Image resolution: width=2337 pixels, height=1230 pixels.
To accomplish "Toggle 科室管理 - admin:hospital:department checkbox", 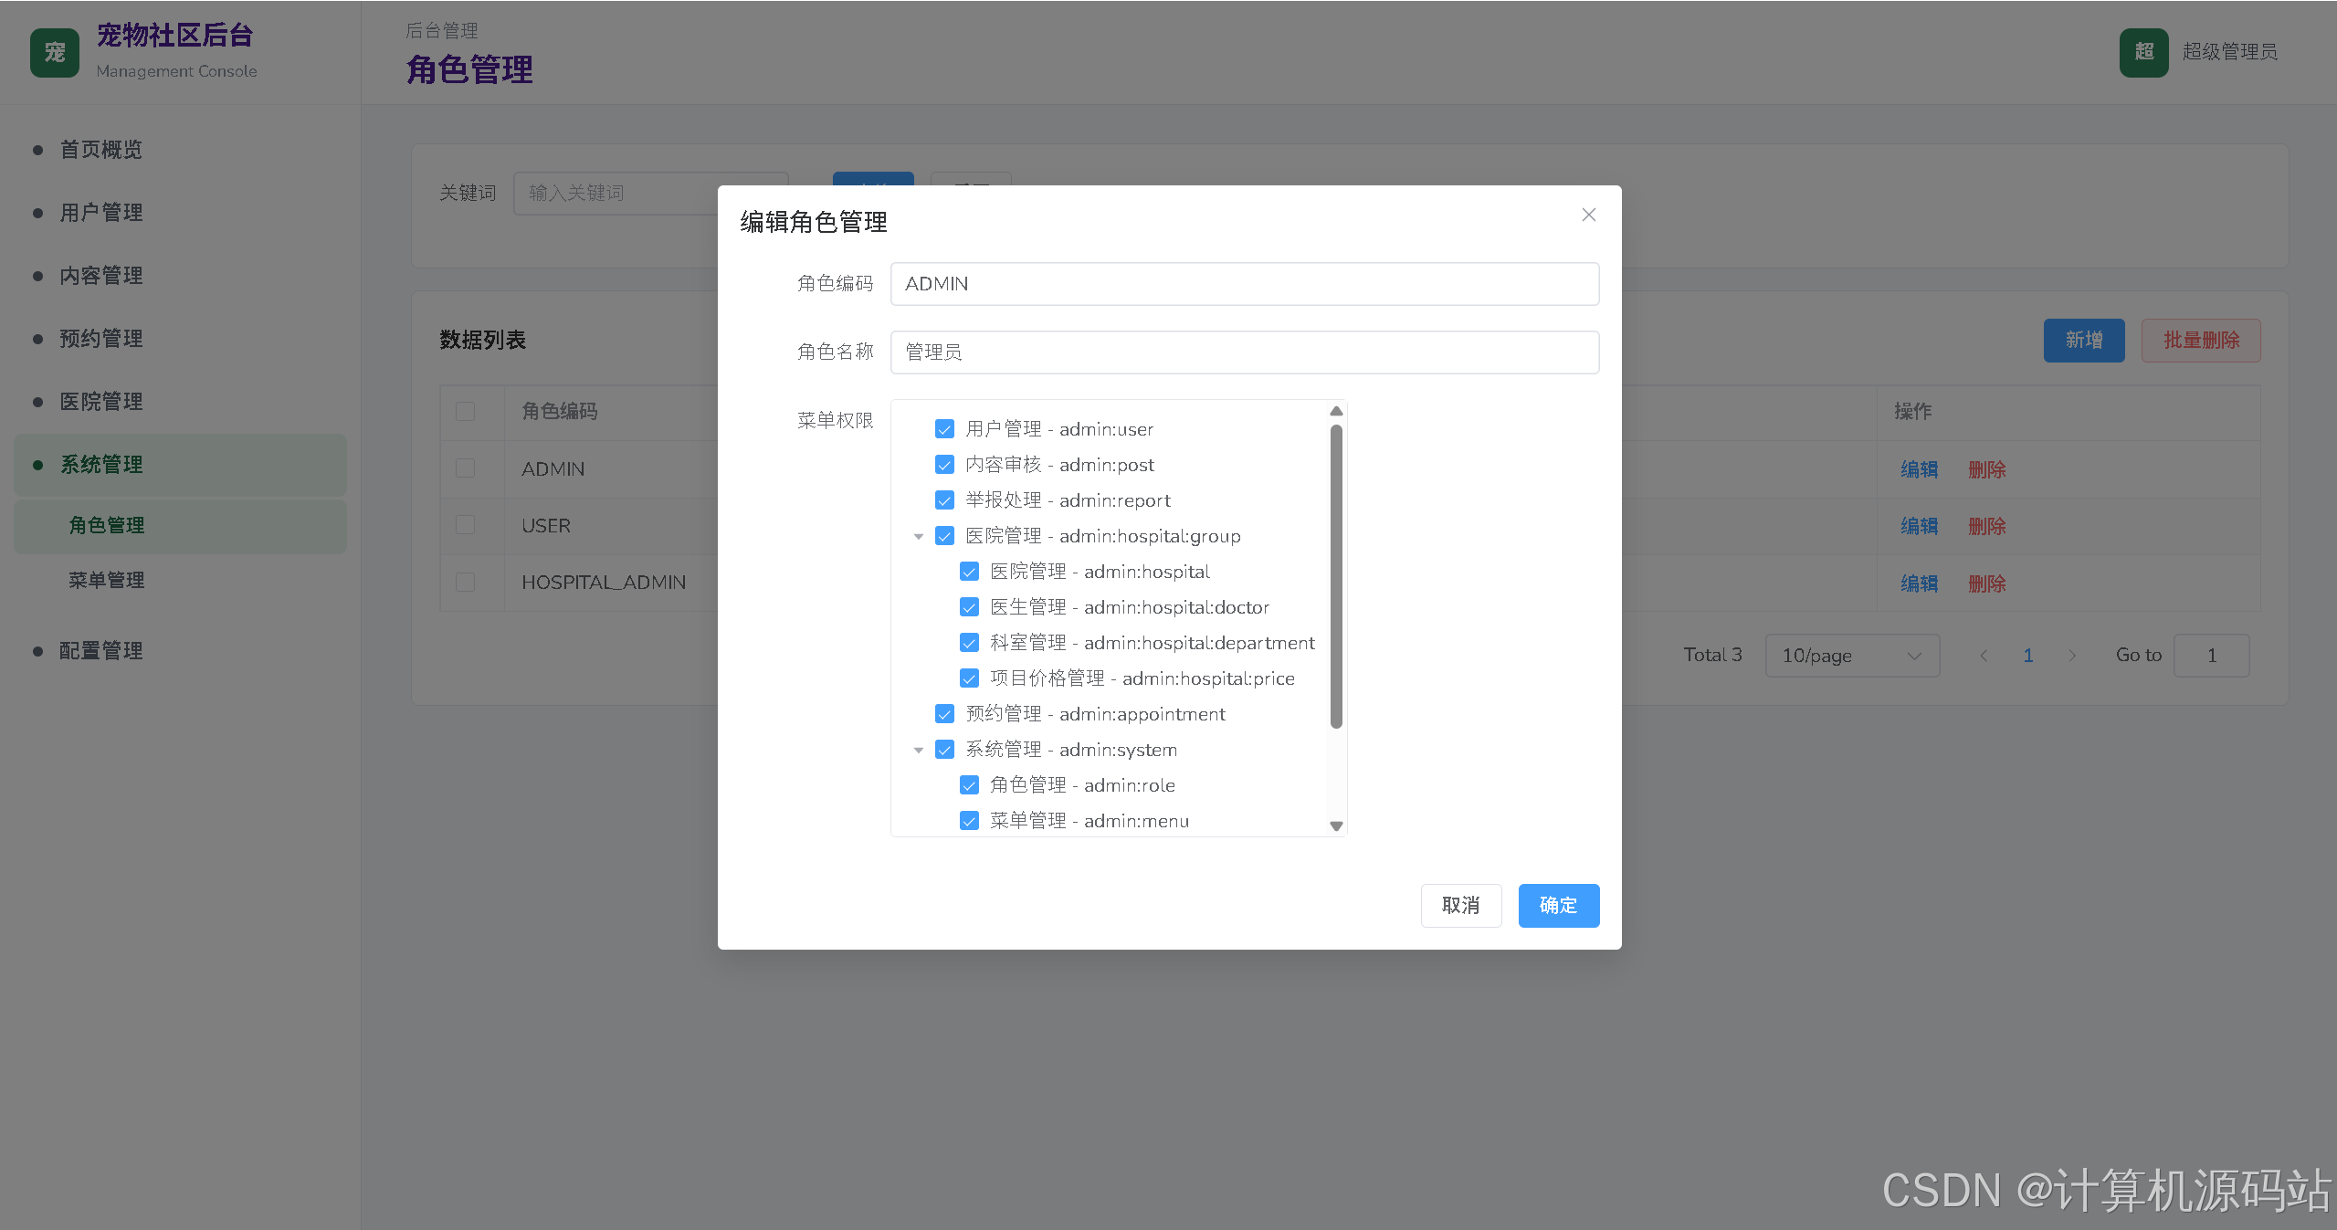I will pos(969,643).
